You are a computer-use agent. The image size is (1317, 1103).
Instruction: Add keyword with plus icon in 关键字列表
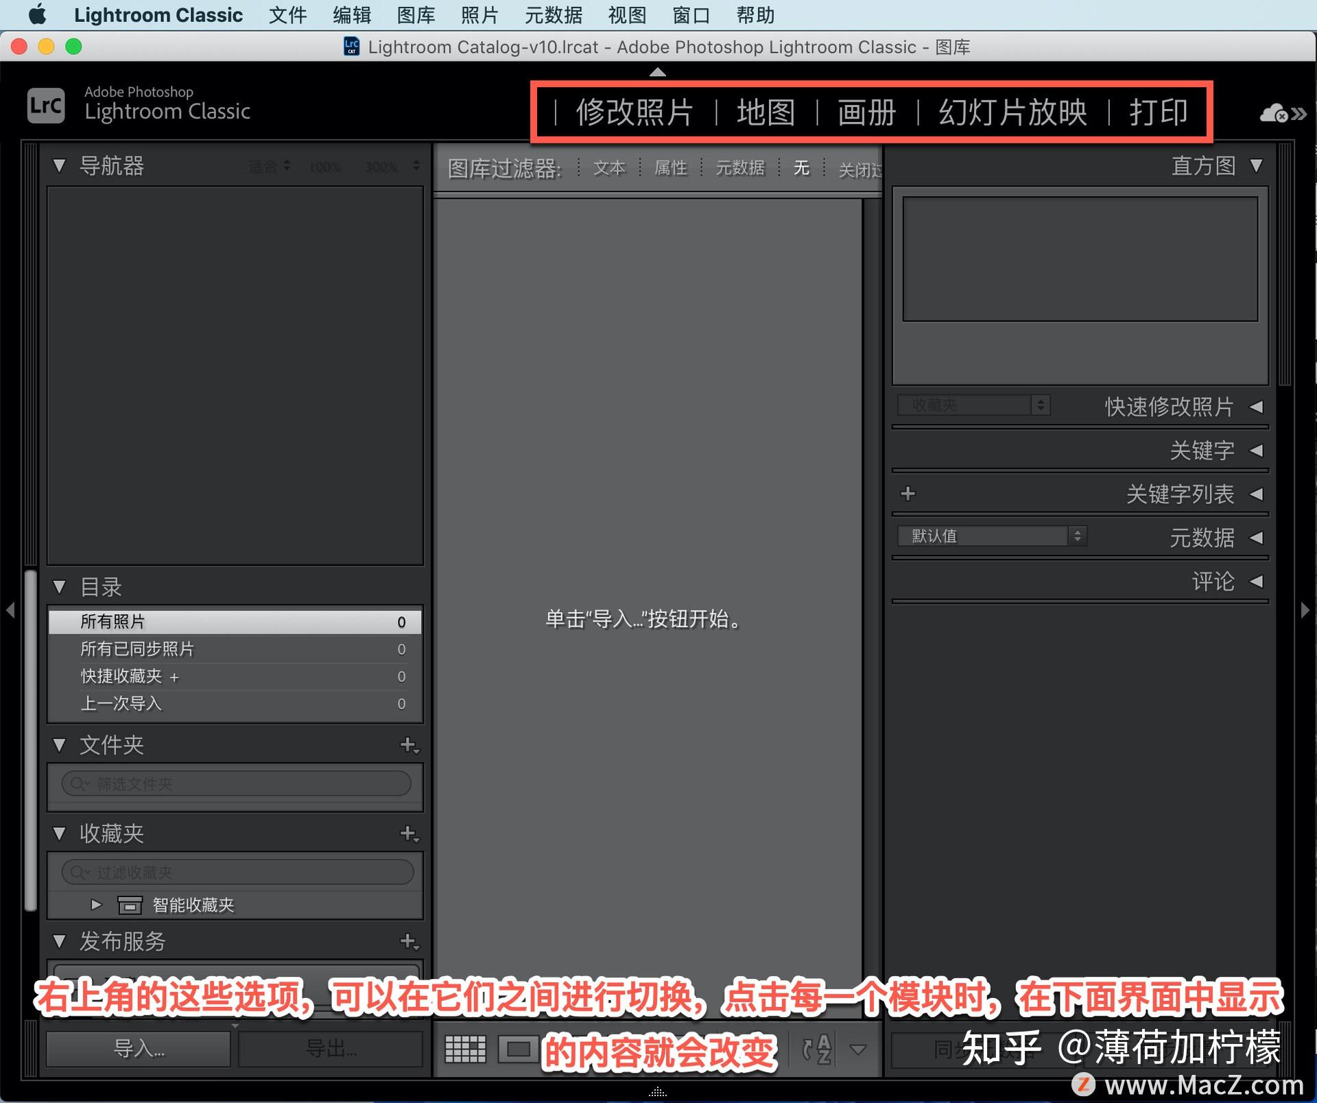(x=908, y=493)
